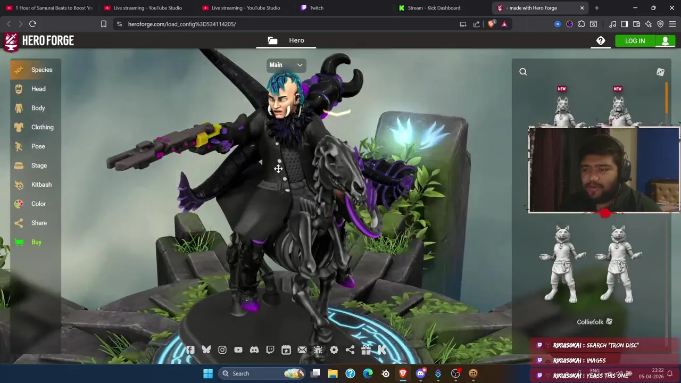Click the Hero Forge logo
The width and height of the screenshot is (681, 383).
[x=39, y=41]
